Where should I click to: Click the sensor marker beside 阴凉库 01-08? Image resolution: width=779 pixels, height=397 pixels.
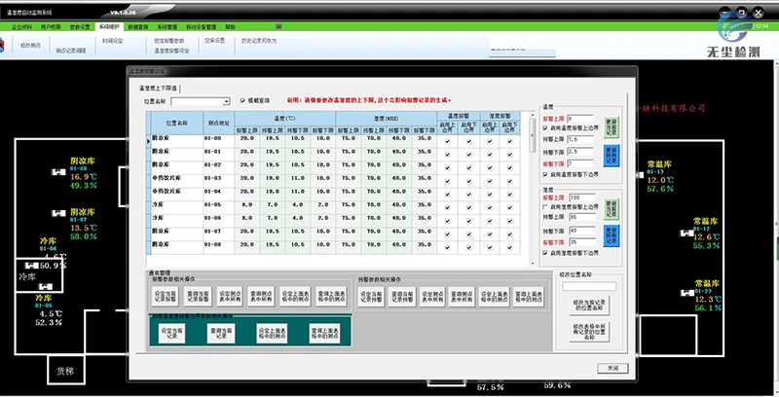56,173
